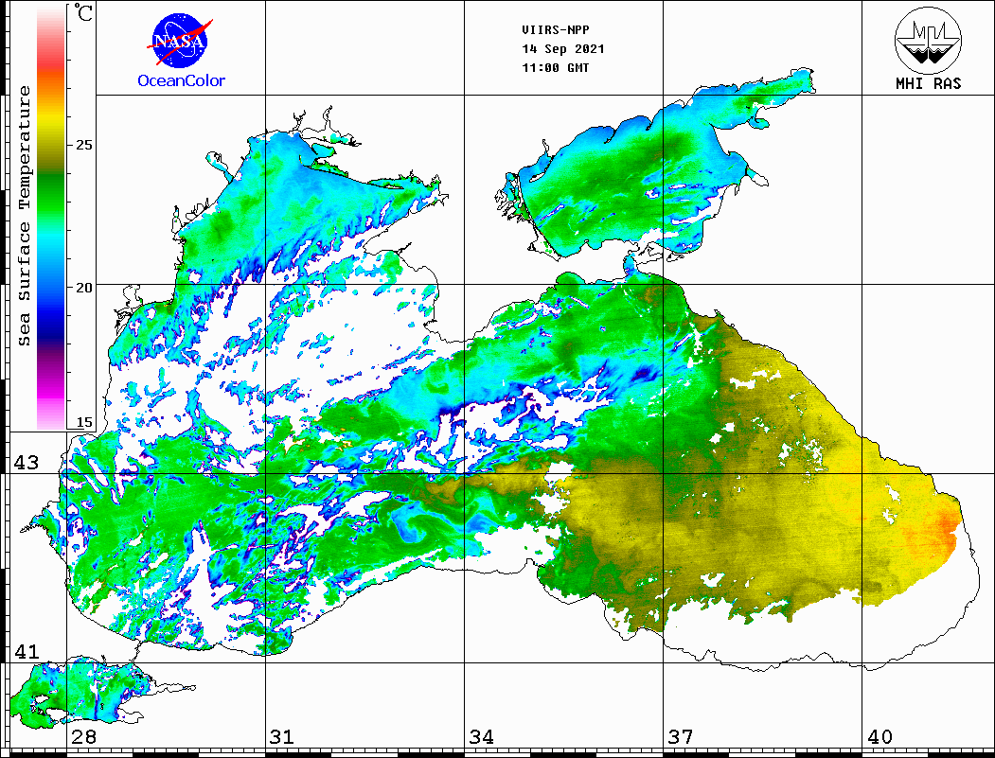Click the 'MHI RAS' text
The width and height of the screenshot is (995, 758).
pyautogui.click(x=929, y=83)
